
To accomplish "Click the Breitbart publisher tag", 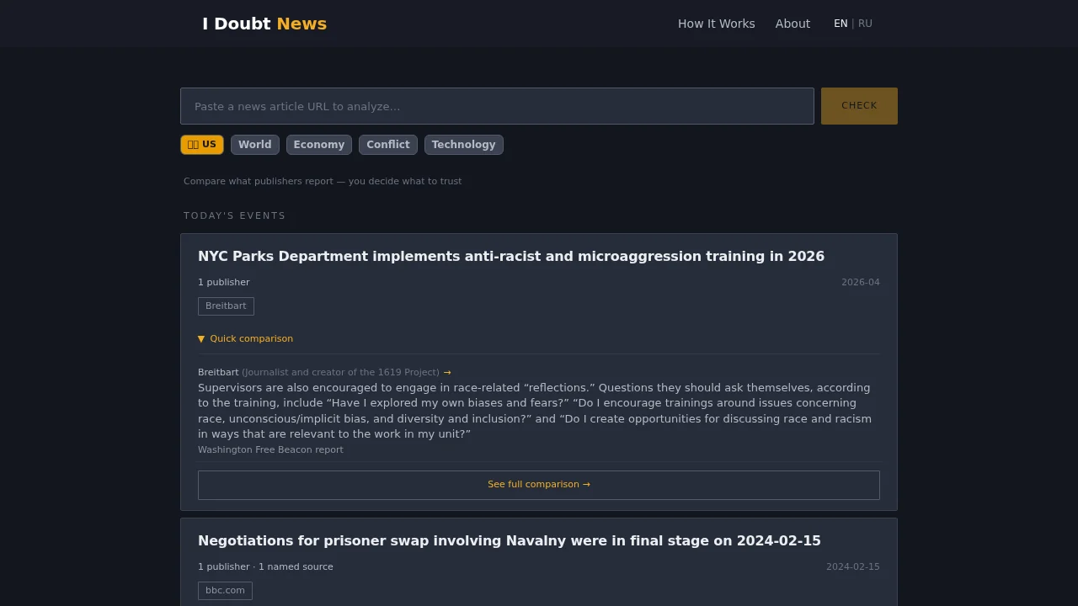I will pos(226,306).
